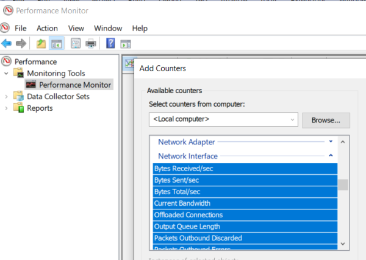Select the Bytes Received/sec counter

coord(245,169)
